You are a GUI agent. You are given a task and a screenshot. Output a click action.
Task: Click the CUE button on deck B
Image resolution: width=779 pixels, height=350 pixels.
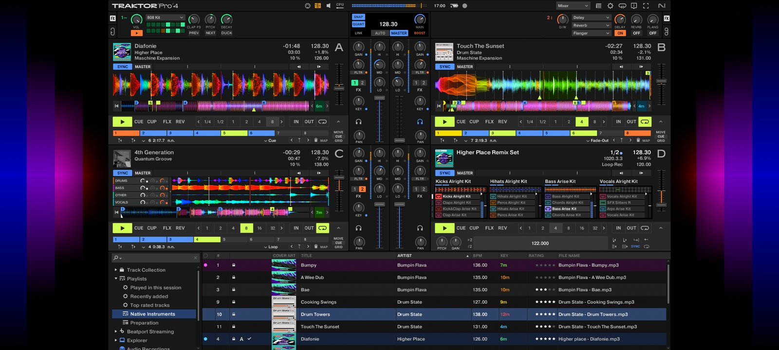click(461, 122)
